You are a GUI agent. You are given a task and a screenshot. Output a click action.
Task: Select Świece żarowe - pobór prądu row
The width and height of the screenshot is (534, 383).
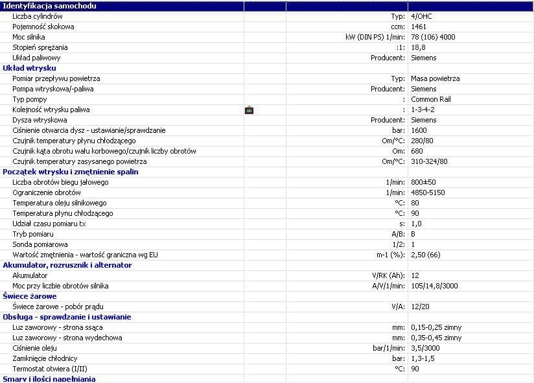267,307
